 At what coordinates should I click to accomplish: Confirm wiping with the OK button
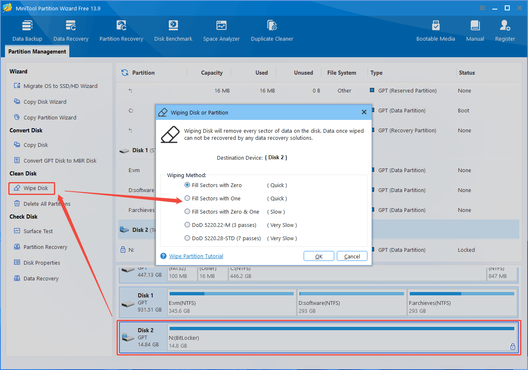tap(319, 256)
